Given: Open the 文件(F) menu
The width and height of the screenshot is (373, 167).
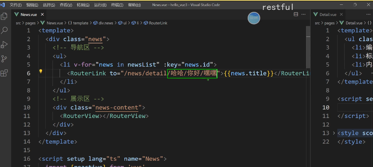Looking at the screenshot, I should point(16,5).
